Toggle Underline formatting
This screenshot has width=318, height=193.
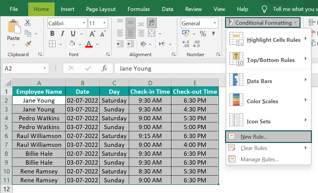[x=73, y=33]
